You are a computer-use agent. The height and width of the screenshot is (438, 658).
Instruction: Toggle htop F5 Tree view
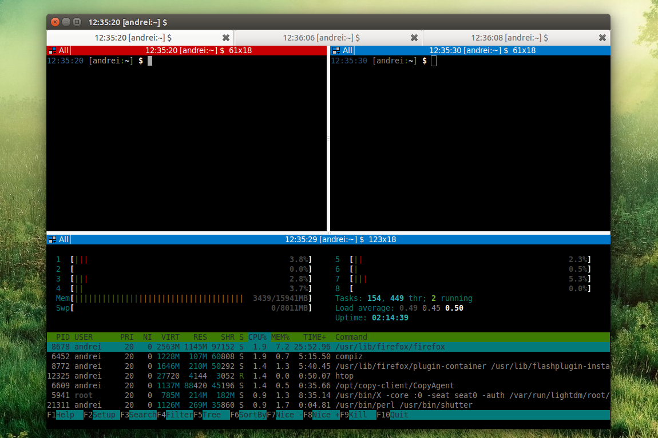point(212,415)
